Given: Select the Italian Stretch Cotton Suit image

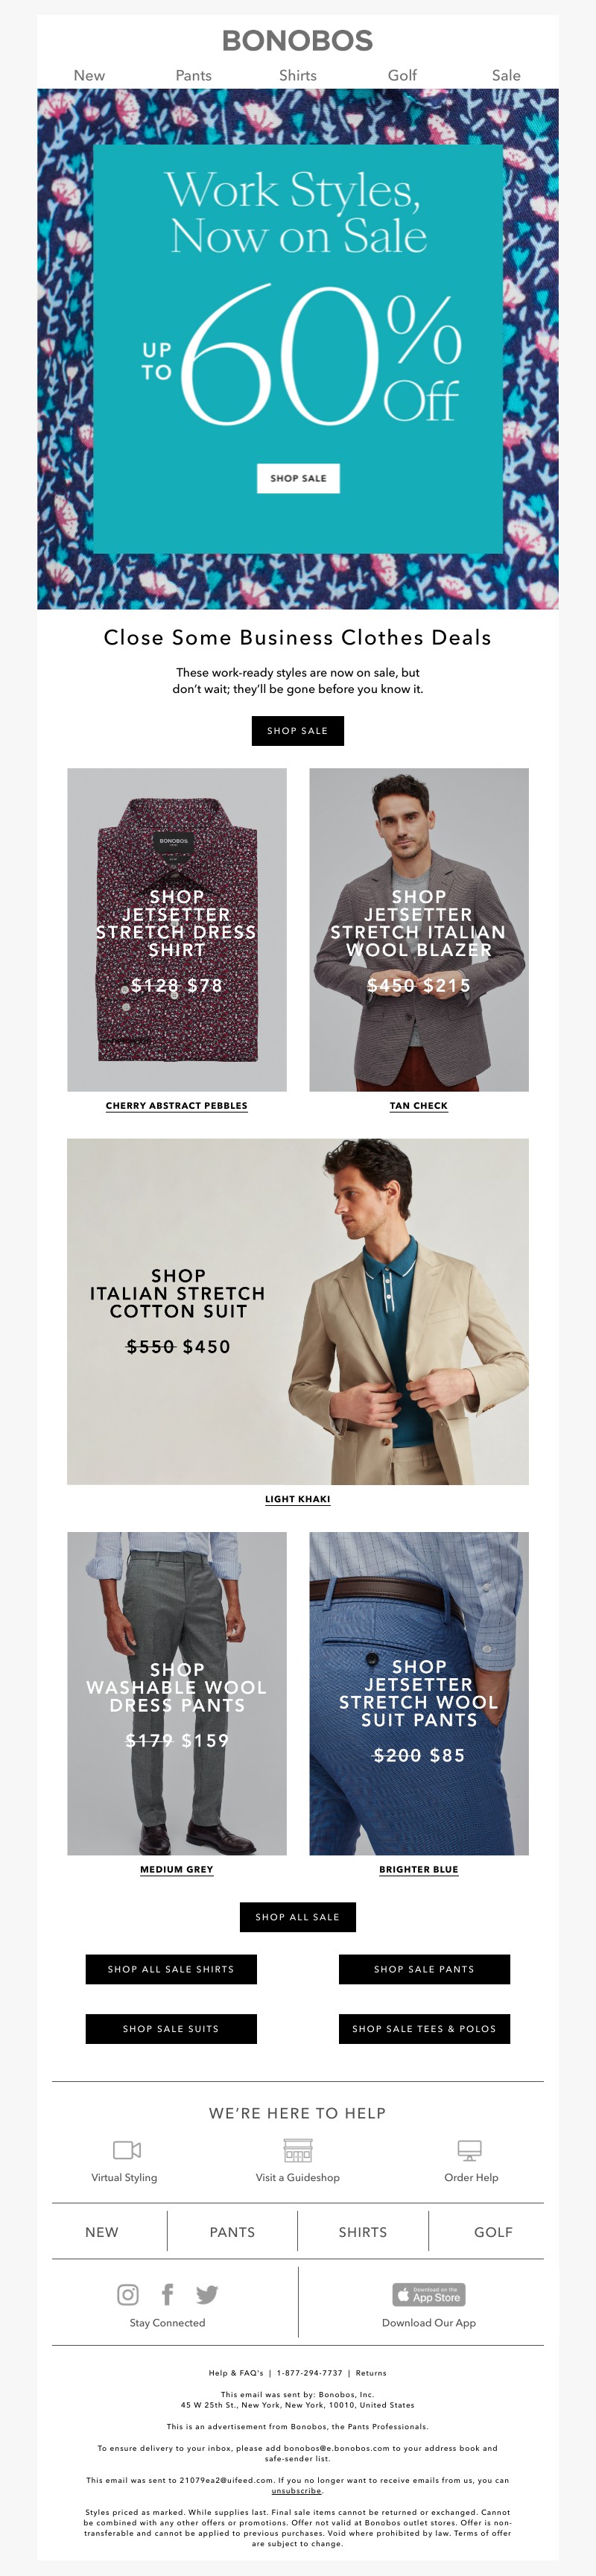Looking at the screenshot, I should [298, 1311].
